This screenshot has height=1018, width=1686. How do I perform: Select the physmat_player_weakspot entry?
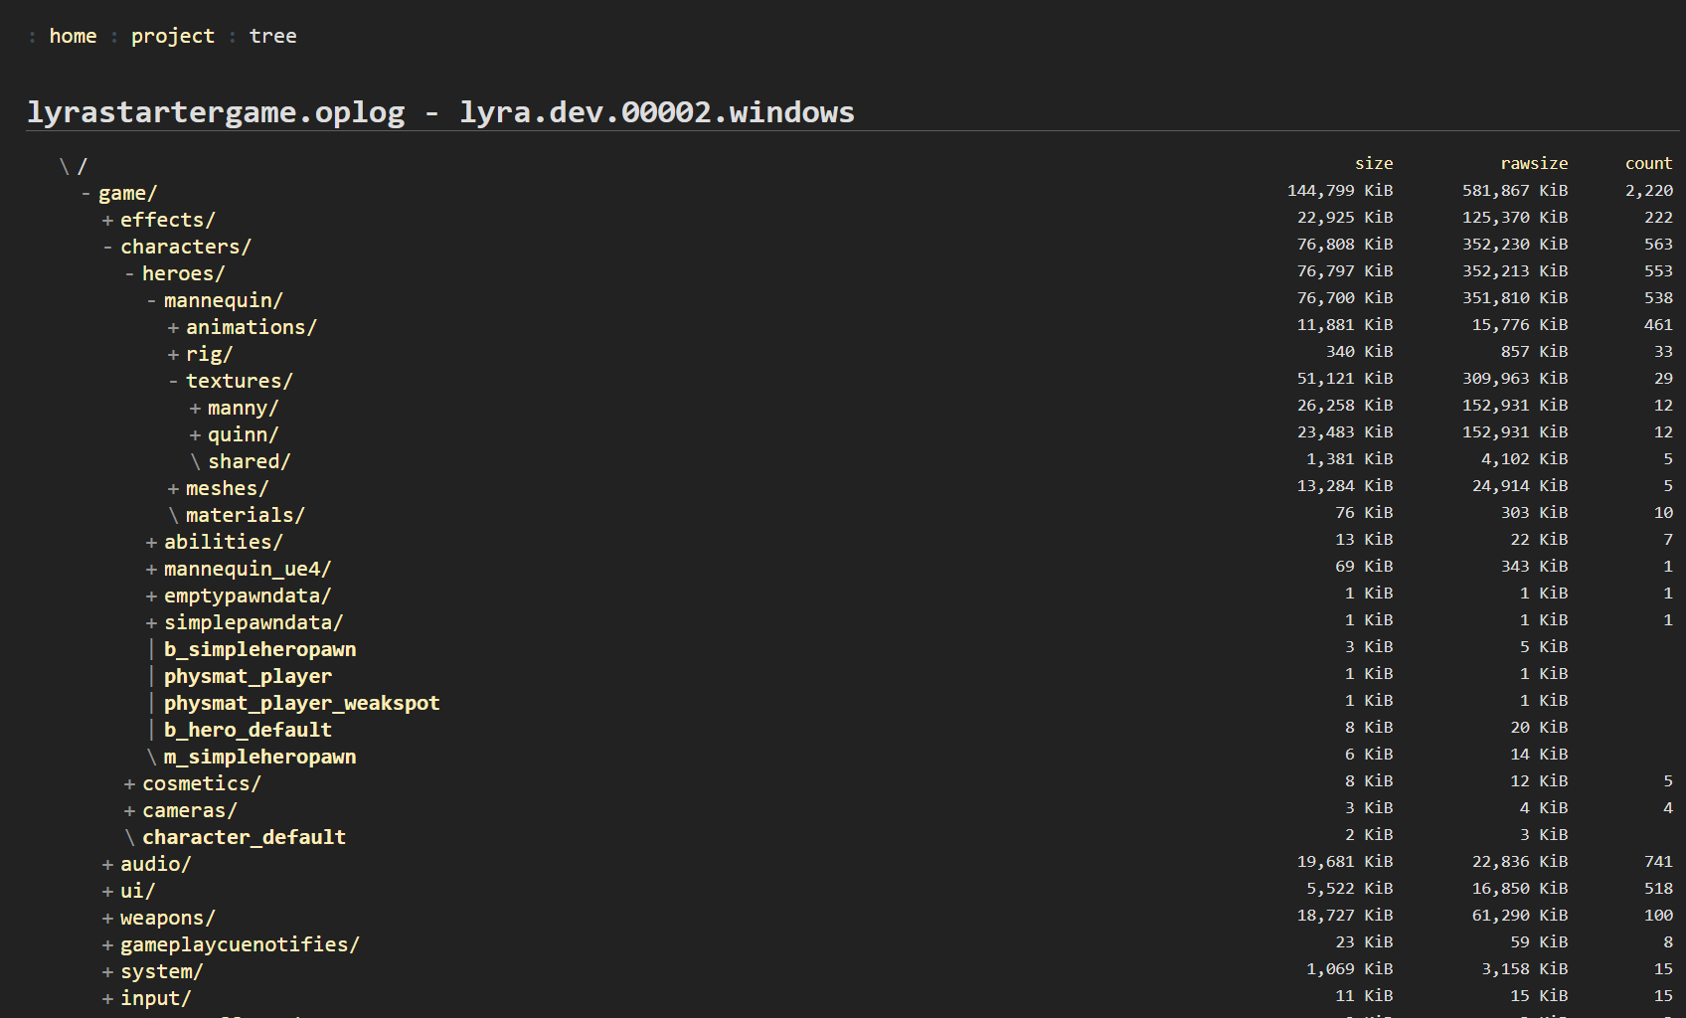[301, 703]
